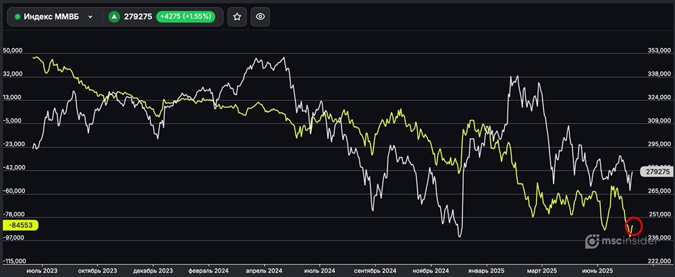
Task: Click the right axis label 338,000
Action: 659,74
